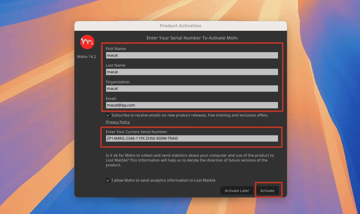Click the Moho 14.2 version label
Viewport: 360px width, 214px height.
(87, 57)
